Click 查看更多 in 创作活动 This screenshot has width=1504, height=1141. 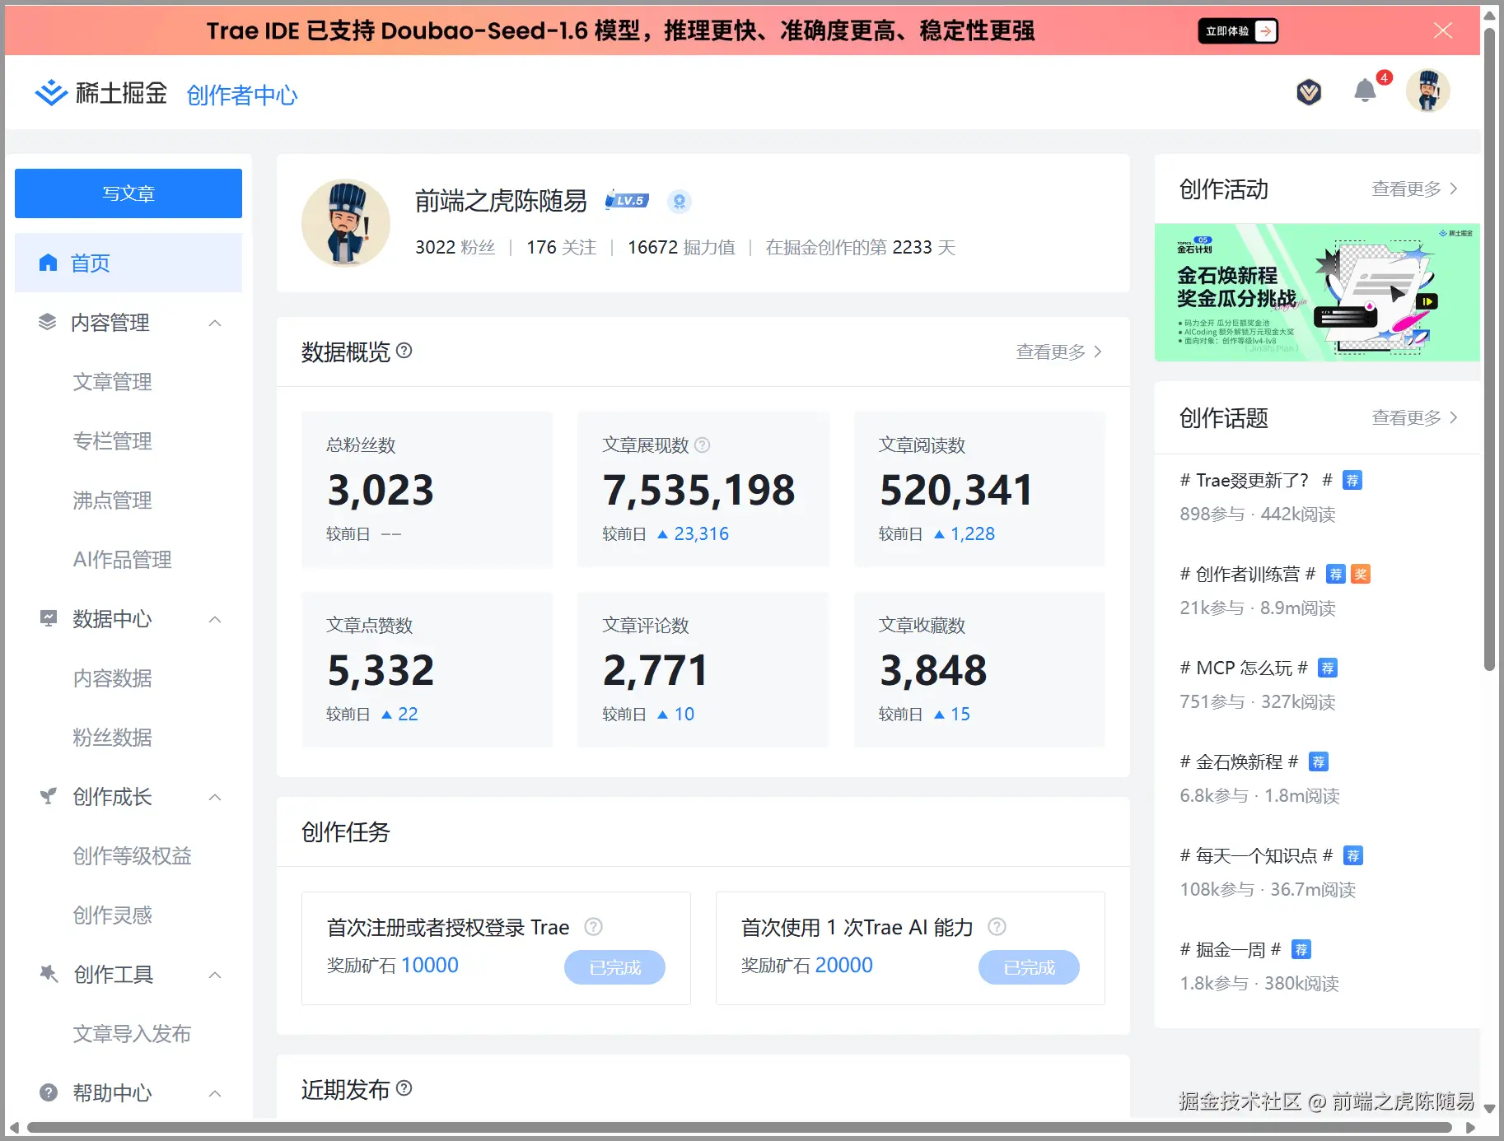(1414, 189)
